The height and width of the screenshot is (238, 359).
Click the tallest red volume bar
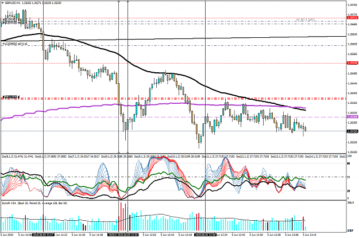point(121,217)
